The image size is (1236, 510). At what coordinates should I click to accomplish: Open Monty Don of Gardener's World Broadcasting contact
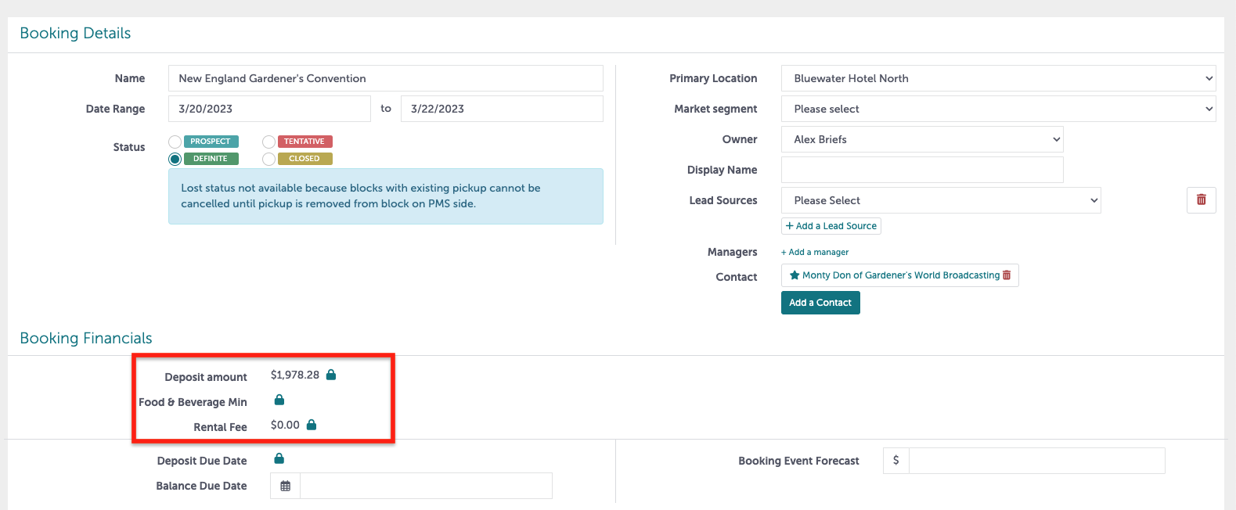(x=900, y=275)
